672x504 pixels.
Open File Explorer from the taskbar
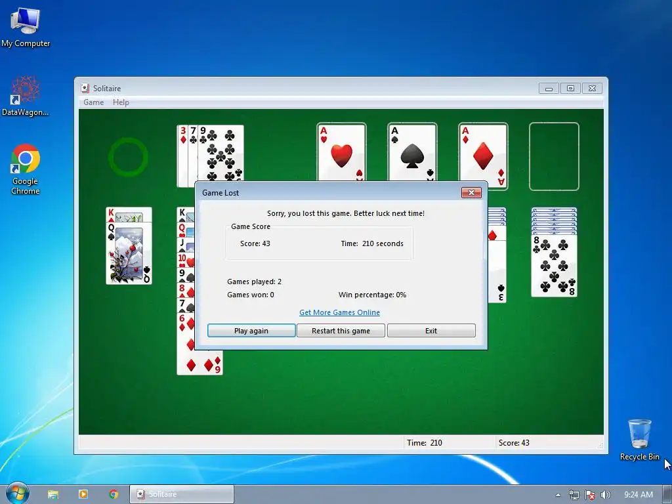(x=52, y=494)
